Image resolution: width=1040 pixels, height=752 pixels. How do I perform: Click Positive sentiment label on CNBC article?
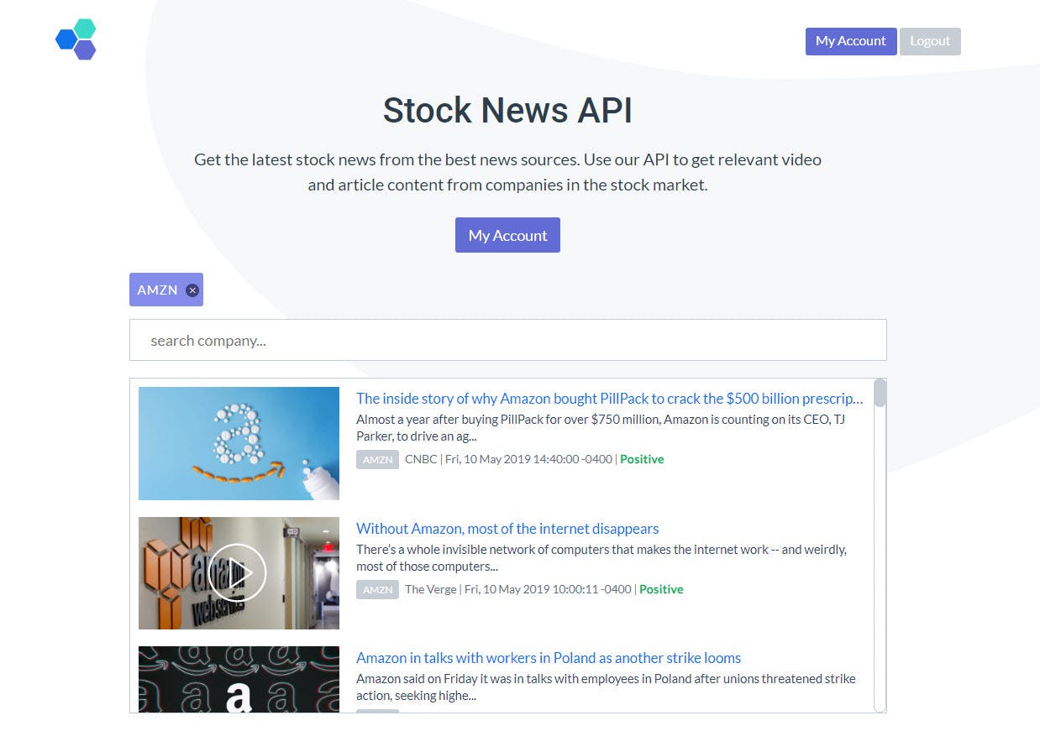pyautogui.click(x=642, y=459)
